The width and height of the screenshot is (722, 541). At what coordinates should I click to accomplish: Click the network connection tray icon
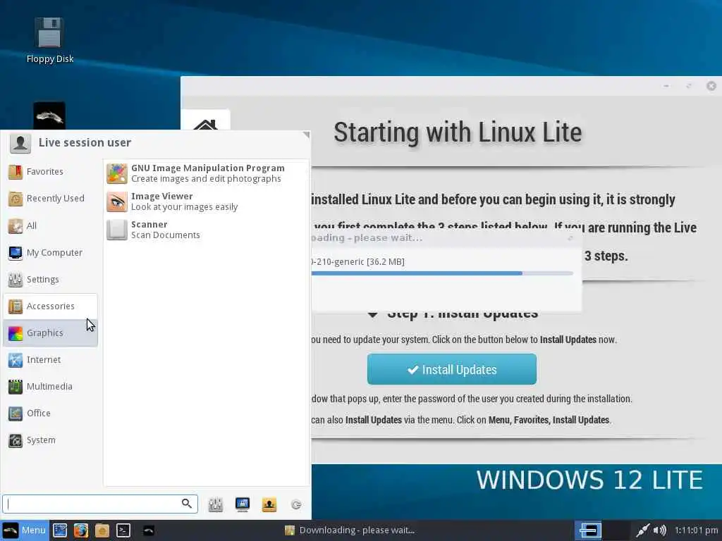[x=642, y=530]
